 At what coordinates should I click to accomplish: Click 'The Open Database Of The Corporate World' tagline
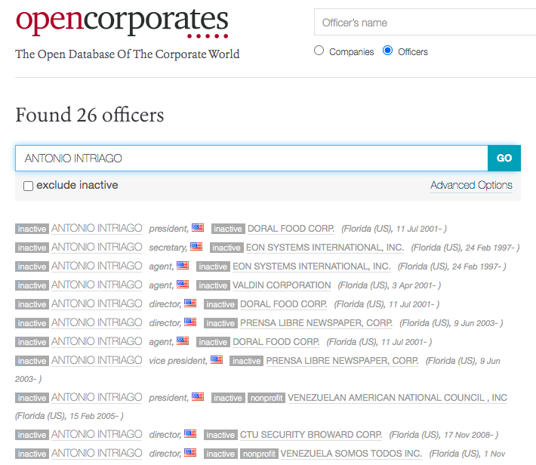pos(127,54)
